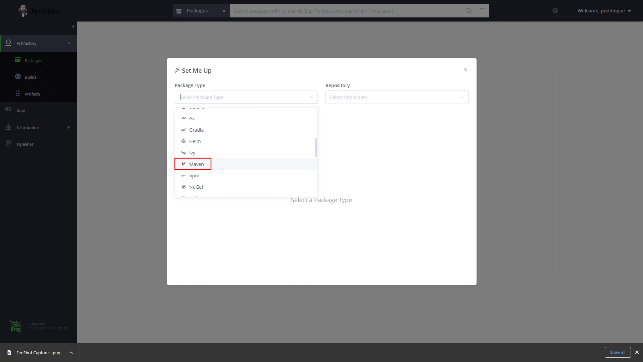This screenshot has height=362, width=643.
Task: Open Builds in the sidebar
Action: 30,77
